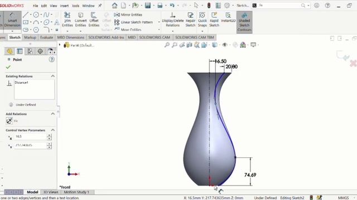Click Trim Entities tool
The width and height of the screenshot is (357, 200).
(x=67, y=19)
